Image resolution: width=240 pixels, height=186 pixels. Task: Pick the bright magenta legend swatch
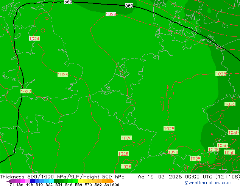23,181
